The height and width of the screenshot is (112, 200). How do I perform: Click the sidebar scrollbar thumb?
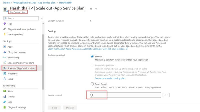click(43, 62)
